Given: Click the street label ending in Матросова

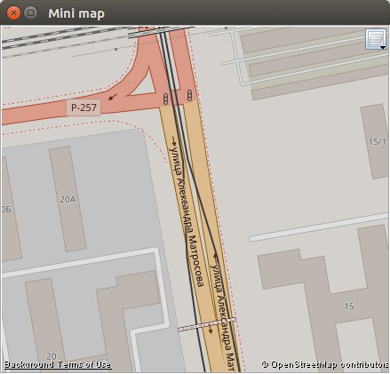Looking at the screenshot, I should coord(186,216).
